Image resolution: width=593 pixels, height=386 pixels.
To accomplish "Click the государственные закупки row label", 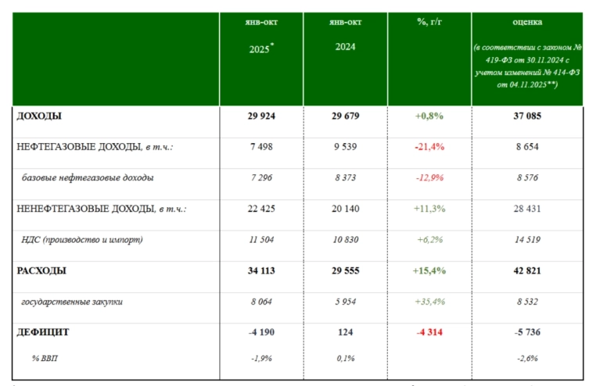I will (74, 302).
